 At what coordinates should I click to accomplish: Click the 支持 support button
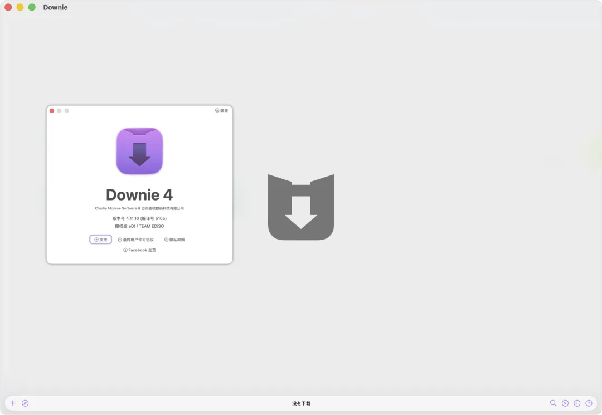tap(100, 240)
